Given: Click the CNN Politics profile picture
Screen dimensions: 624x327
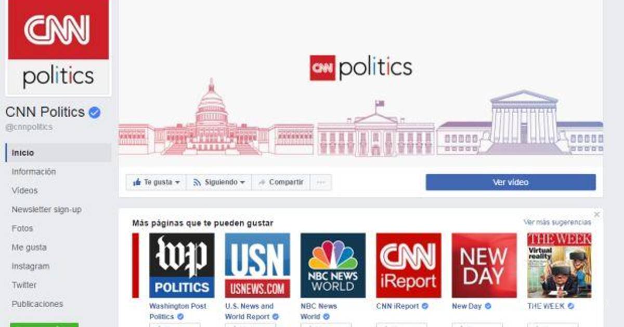Looking at the screenshot, I should tap(58, 47).
